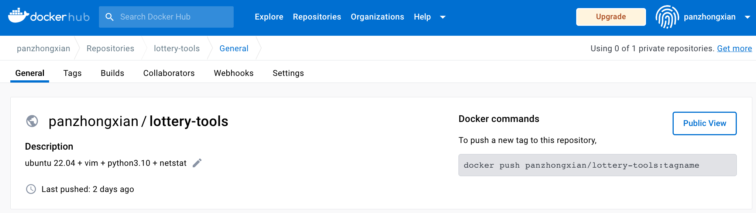Viewport: 756px width, 213px height.
Task: Click the search magnifier icon
Action: coord(109,17)
